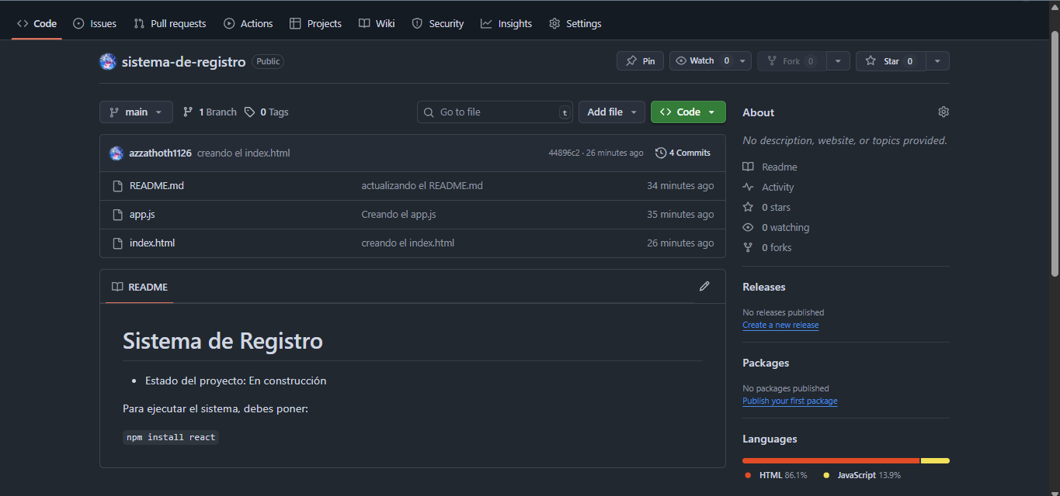Click the page vertical scrollbar
Image resolution: width=1060 pixels, height=496 pixels.
point(1055,153)
